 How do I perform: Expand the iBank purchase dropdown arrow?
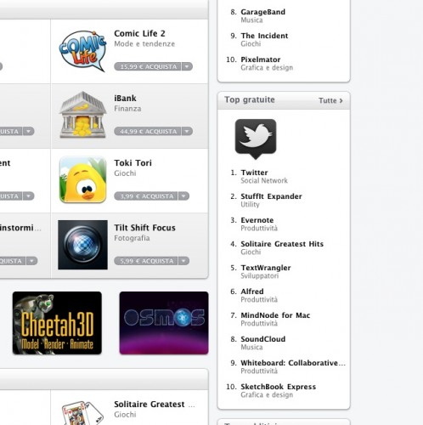[187, 132]
